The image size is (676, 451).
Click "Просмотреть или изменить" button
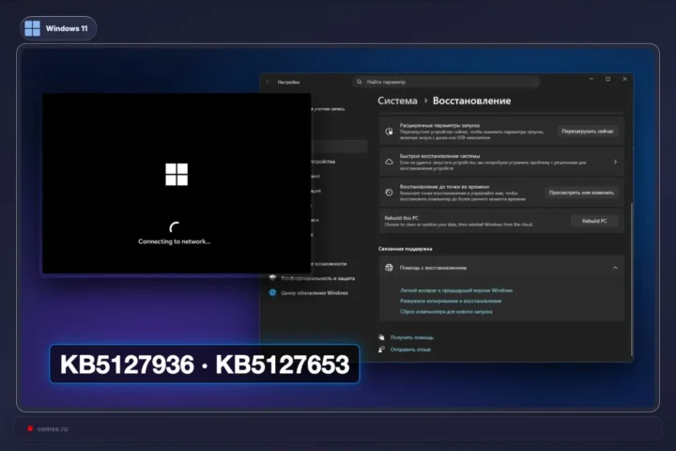pos(581,193)
